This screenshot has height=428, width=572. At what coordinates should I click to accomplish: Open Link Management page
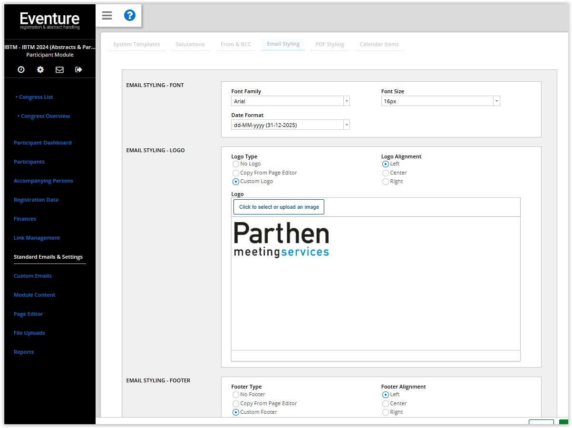(x=37, y=238)
